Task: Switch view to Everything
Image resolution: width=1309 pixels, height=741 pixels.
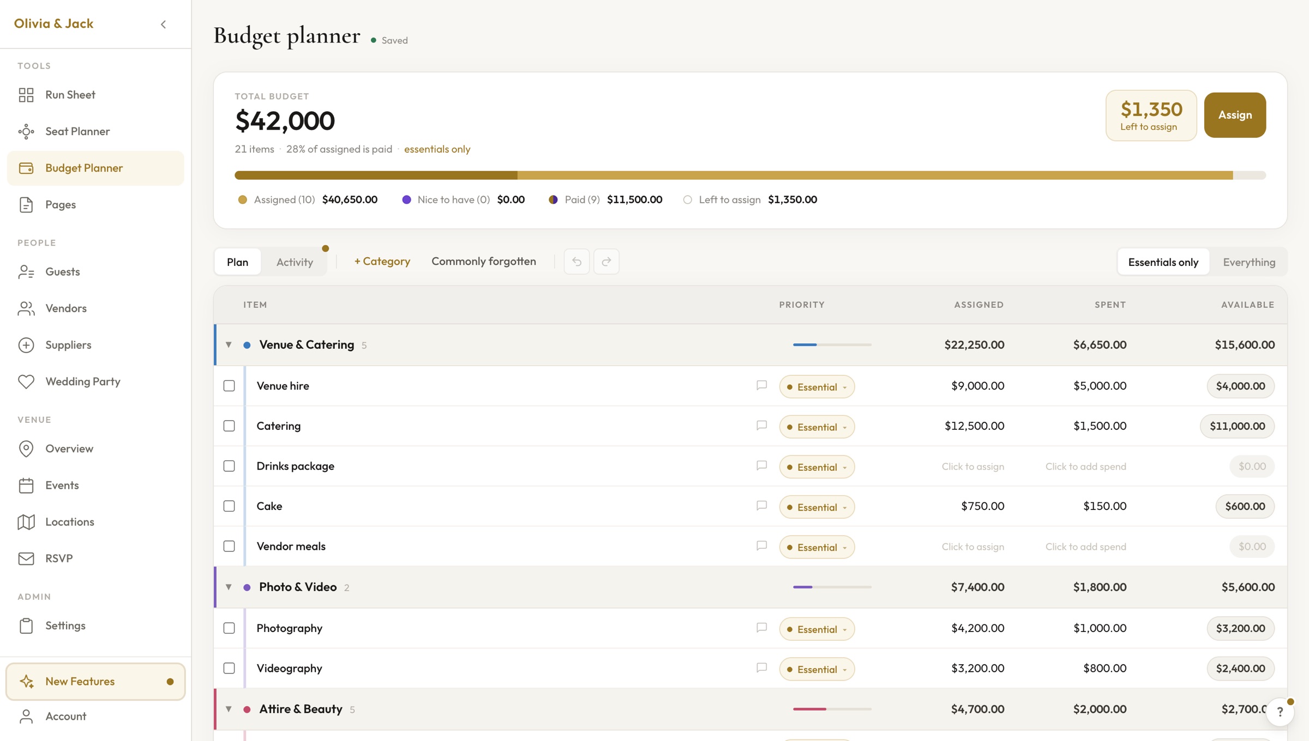Action: click(x=1249, y=262)
